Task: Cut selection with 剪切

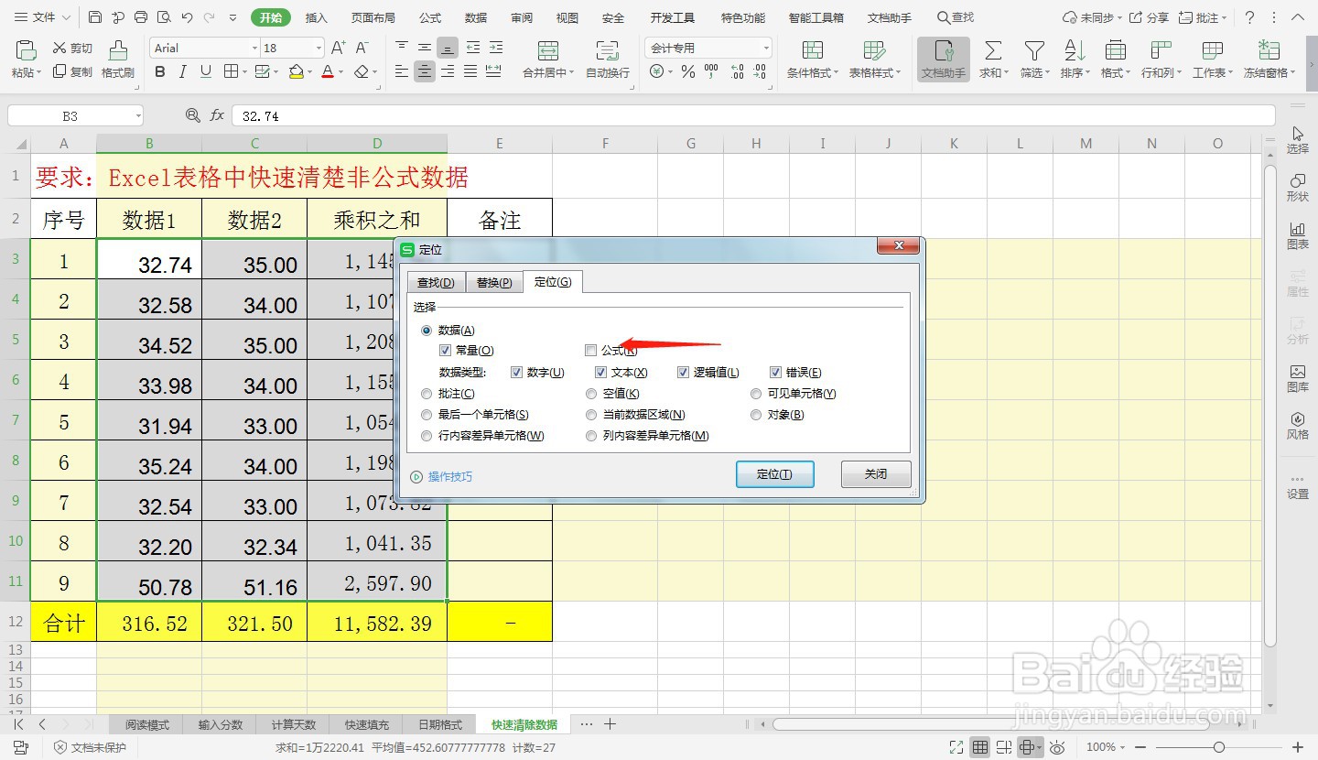Action: click(72, 48)
